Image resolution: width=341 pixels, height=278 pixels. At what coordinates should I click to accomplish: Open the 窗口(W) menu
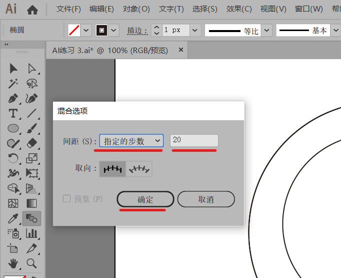coord(309,9)
